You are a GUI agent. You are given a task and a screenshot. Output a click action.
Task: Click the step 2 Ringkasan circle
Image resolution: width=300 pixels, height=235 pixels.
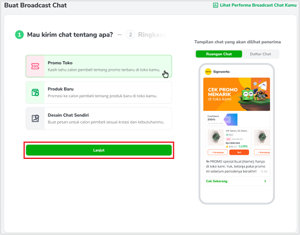130,35
